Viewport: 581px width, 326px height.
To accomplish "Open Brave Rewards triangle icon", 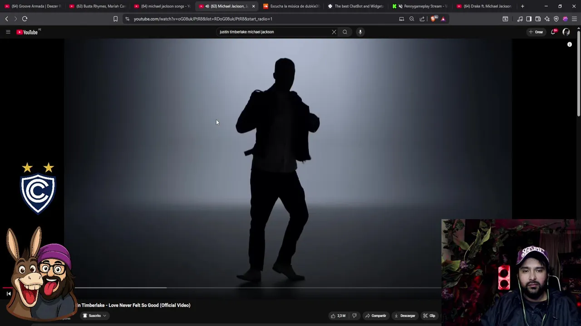I will pos(443,19).
